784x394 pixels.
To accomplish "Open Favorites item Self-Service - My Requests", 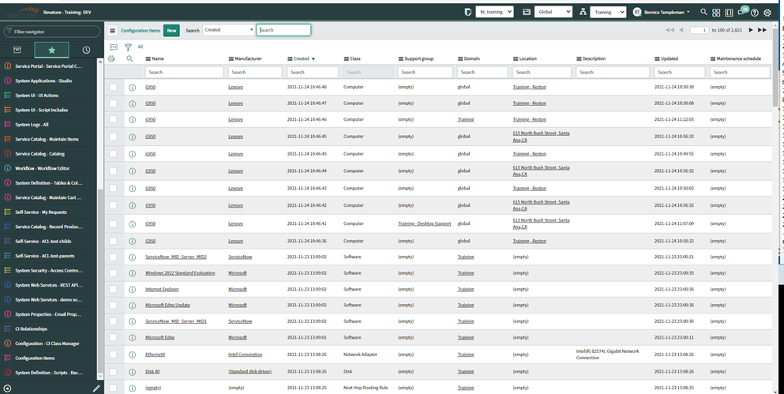I will (40, 212).
